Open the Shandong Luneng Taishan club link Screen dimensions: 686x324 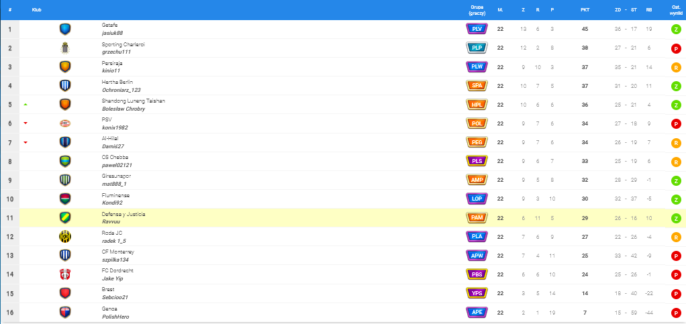point(133,101)
